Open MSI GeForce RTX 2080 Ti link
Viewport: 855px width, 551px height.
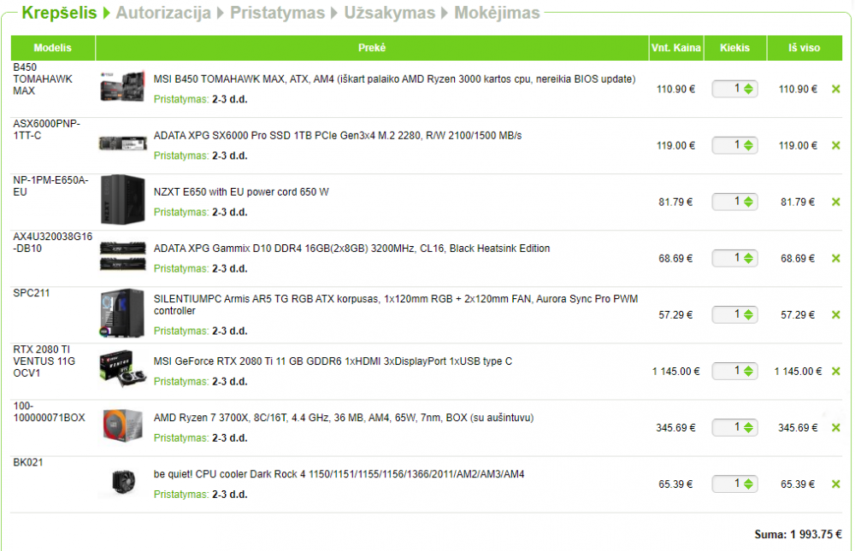click(x=333, y=360)
